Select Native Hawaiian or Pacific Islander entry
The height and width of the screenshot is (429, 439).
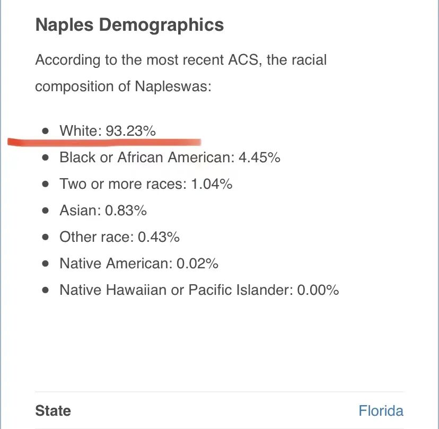click(199, 290)
